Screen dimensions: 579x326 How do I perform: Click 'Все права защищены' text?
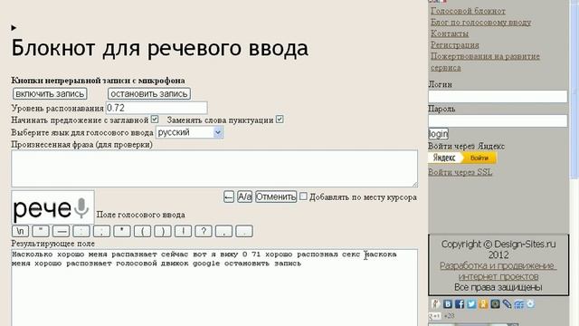(x=498, y=287)
